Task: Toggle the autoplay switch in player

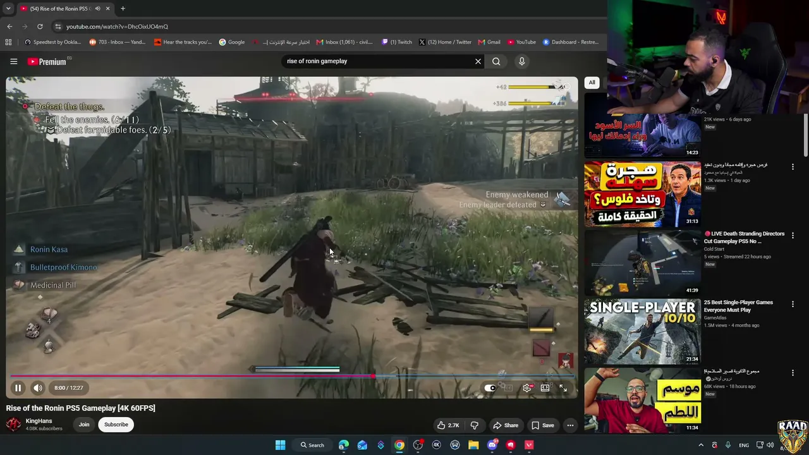Action: [490, 388]
